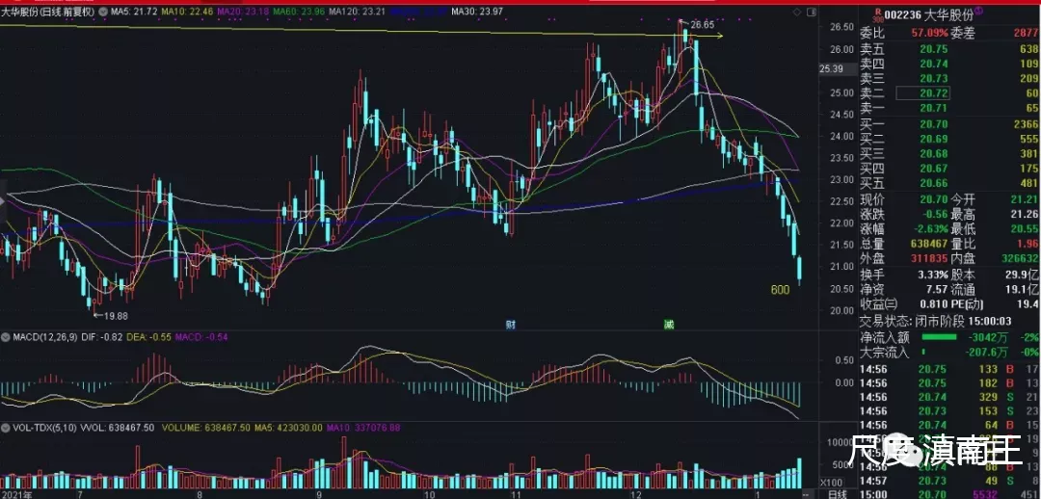This screenshot has width=1041, height=499.
Task: Click the MA20: 23.18 indicator label
Action: (244, 13)
